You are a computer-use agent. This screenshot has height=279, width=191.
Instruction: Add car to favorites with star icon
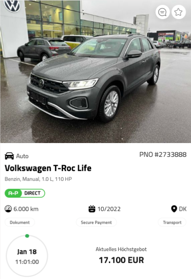[x=179, y=12]
